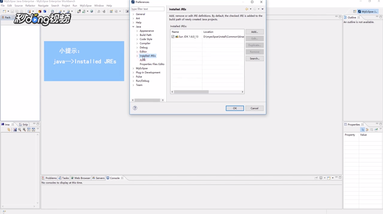Viewport: 383px width, 214px height.
Task: Switch to the Web Browser tab
Action: 81,178
